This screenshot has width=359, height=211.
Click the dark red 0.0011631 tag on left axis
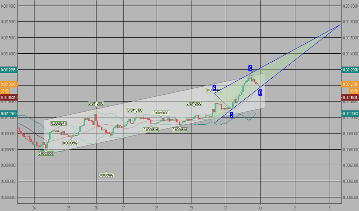tap(9, 97)
